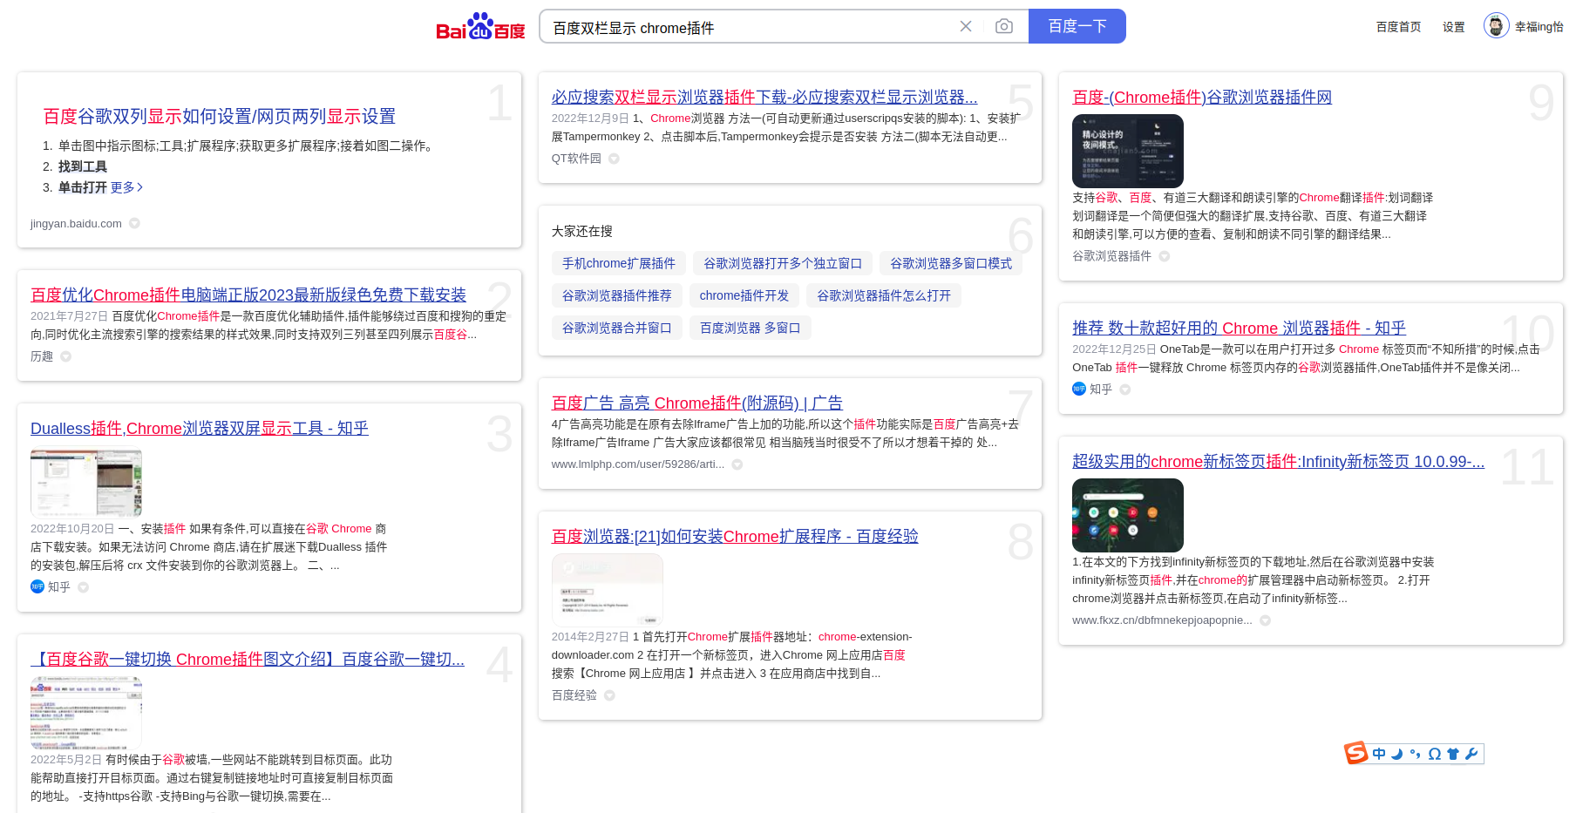
Task: Click the round icon beside 历趣
Action: point(65,356)
